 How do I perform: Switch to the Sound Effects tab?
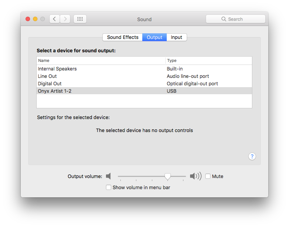123,37
